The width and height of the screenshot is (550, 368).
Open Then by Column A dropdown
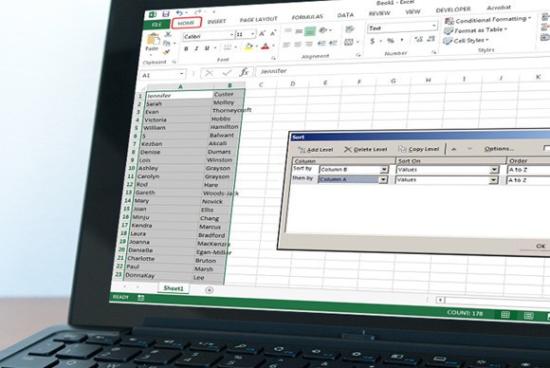click(383, 179)
